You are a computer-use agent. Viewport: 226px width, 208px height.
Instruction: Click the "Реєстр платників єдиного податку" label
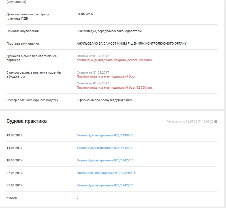32,100
